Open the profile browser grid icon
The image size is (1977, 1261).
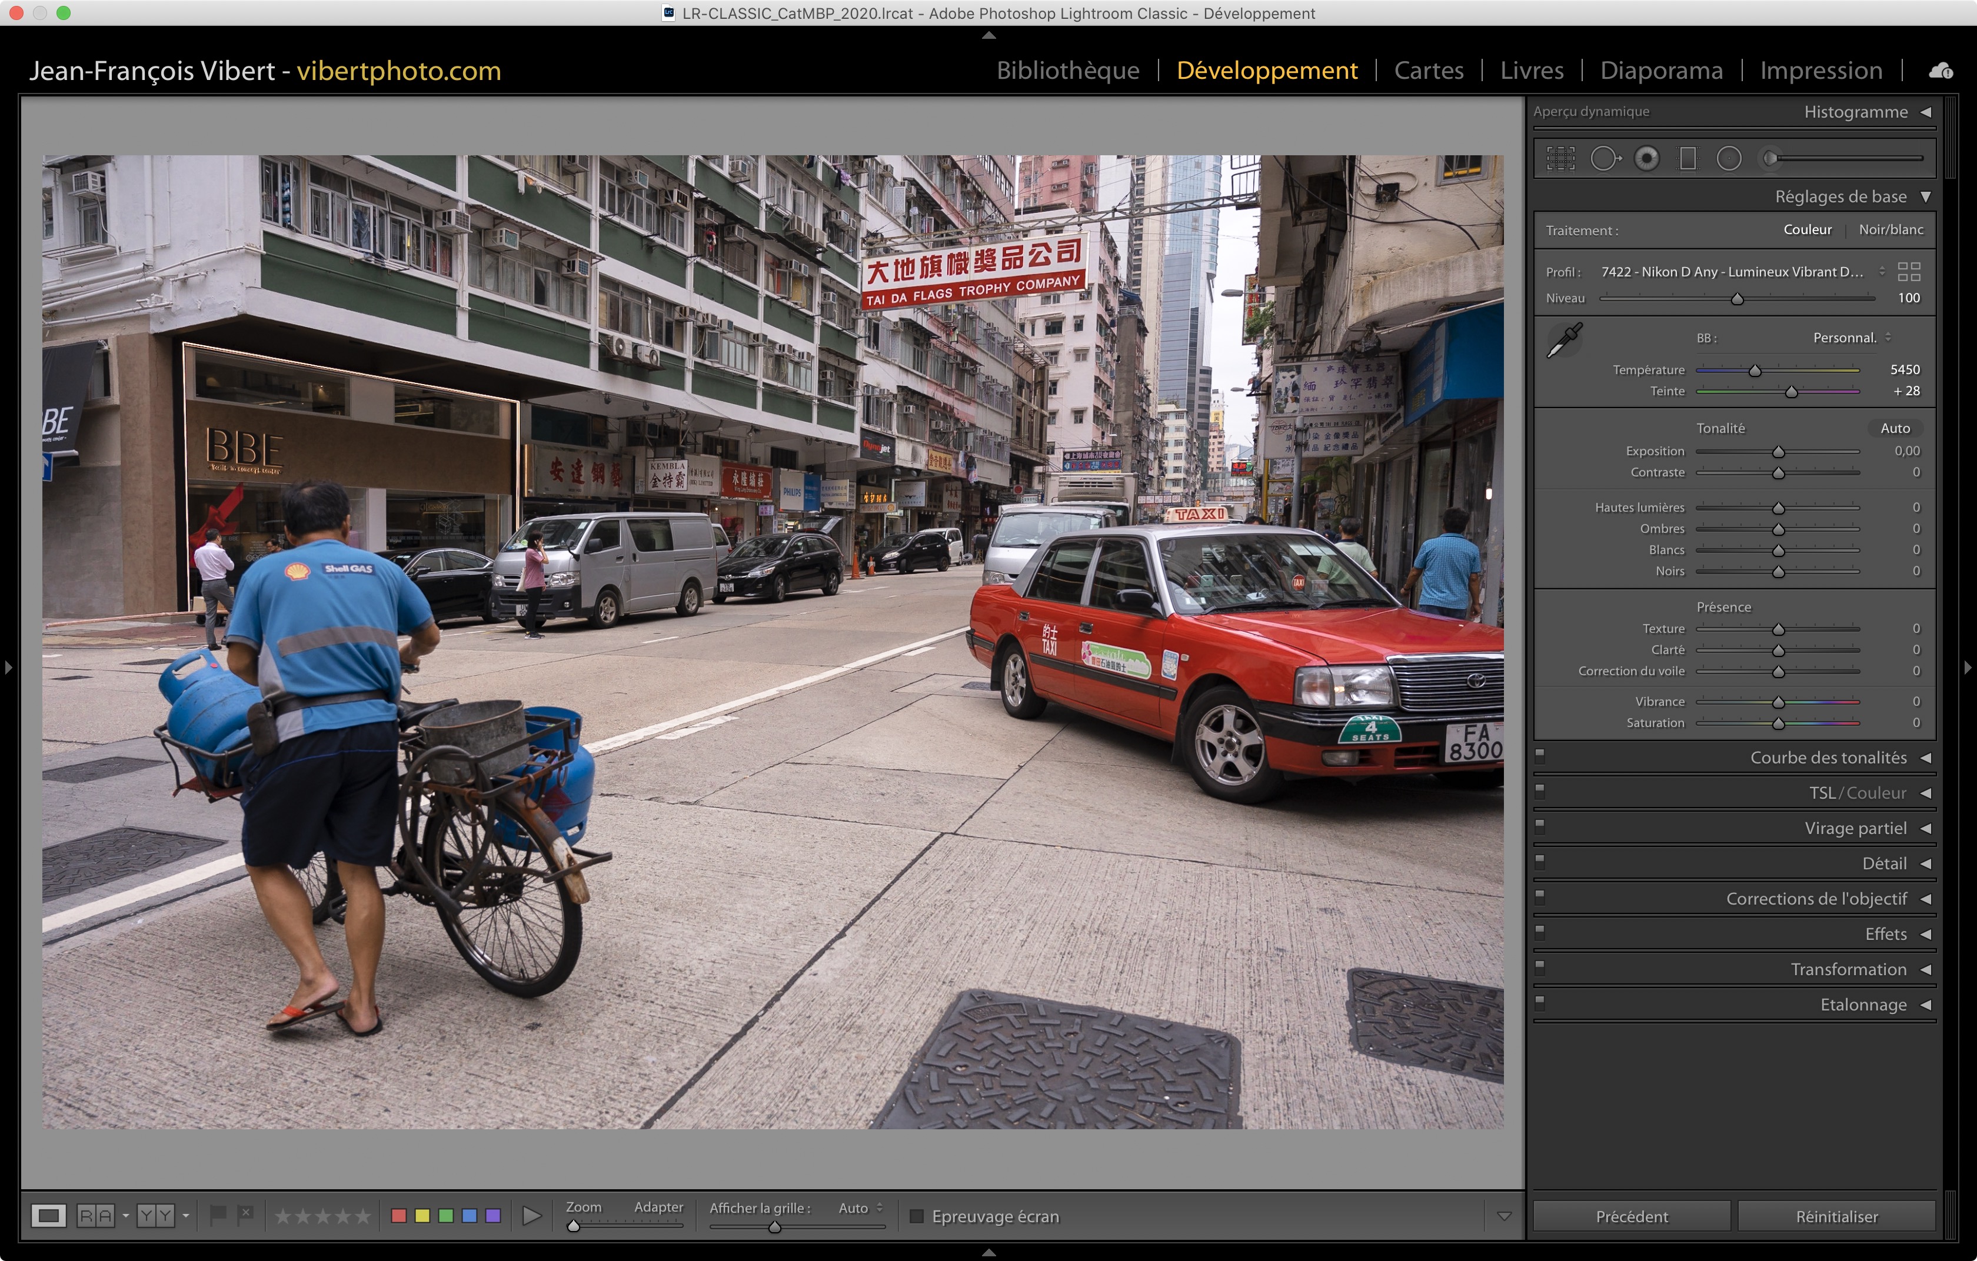coord(1909,272)
